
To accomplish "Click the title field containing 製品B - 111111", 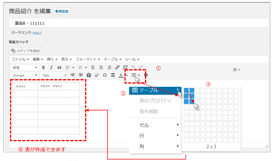I will [x=139, y=23].
